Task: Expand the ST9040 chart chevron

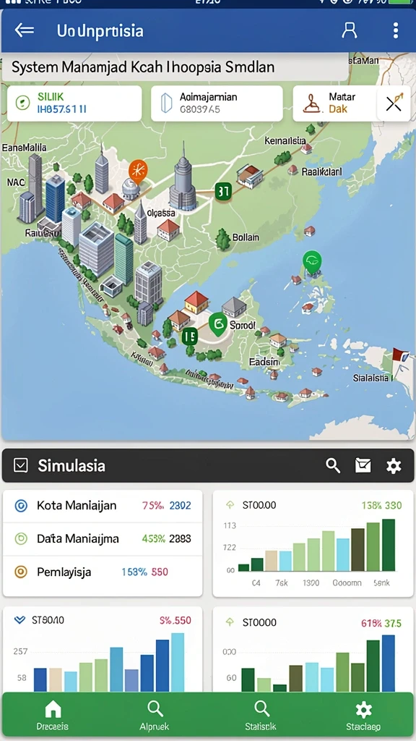Action: pos(19,620)
